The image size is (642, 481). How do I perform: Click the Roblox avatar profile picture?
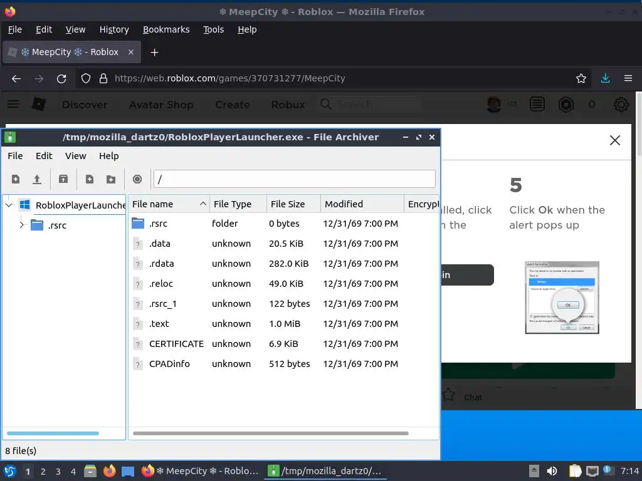[x=494, y=105]
